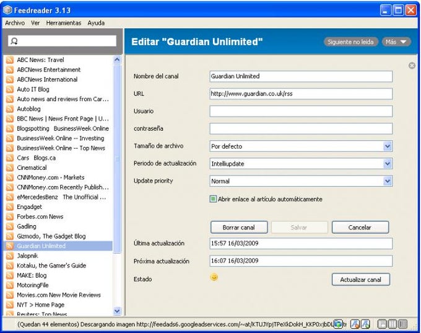Viewport: 421px width, 333px height.
Task: Click the feed icon next to Jalopnik
Action: coord(10,256)
